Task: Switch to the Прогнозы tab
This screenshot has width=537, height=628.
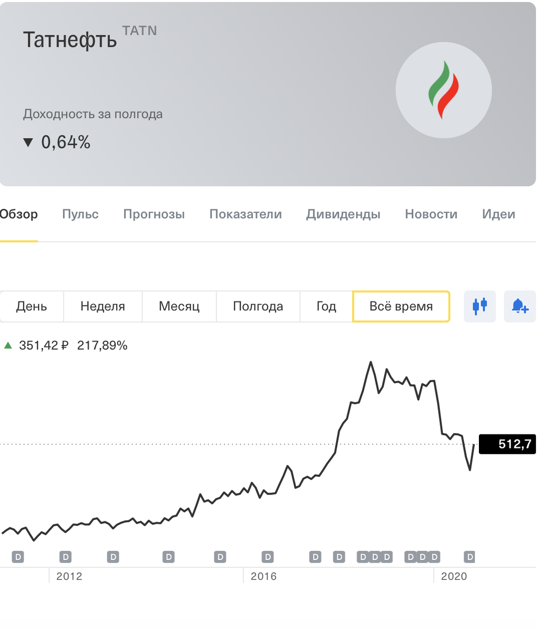Action: point(154,214)
